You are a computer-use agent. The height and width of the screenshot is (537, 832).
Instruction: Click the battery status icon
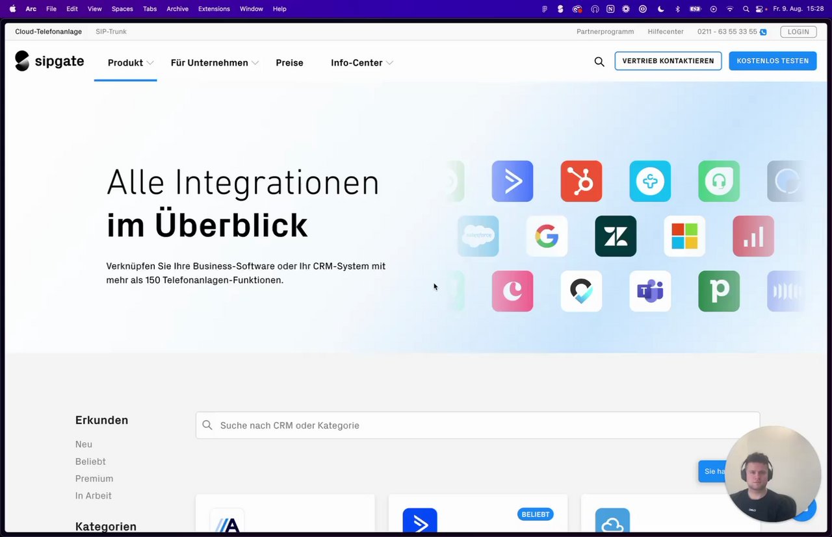pos(695,9)
